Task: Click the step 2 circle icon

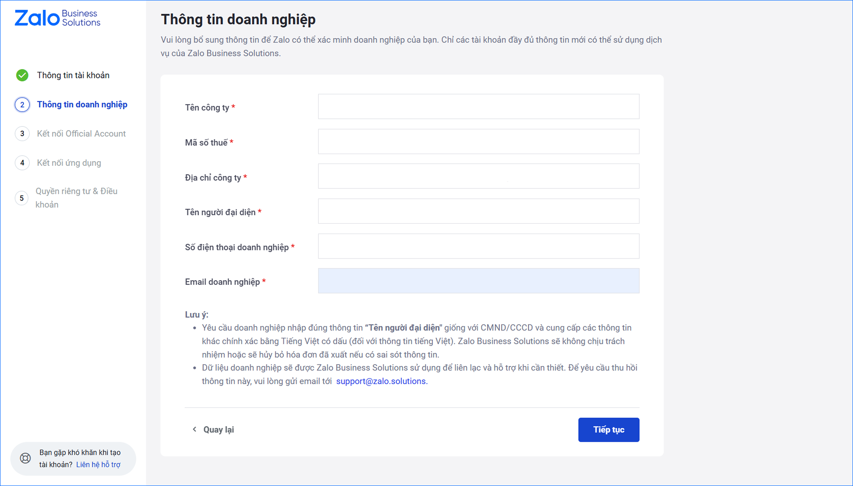Action: click(22, 105)
